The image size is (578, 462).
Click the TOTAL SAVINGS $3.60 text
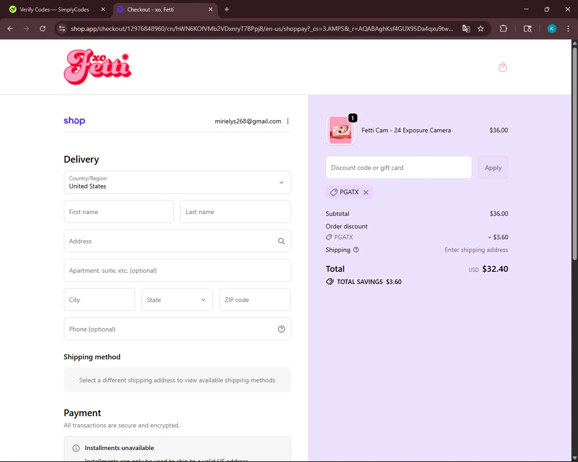369,282
